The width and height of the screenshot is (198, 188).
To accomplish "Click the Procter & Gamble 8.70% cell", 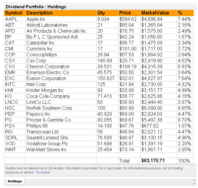I will (x=184, y=120).
